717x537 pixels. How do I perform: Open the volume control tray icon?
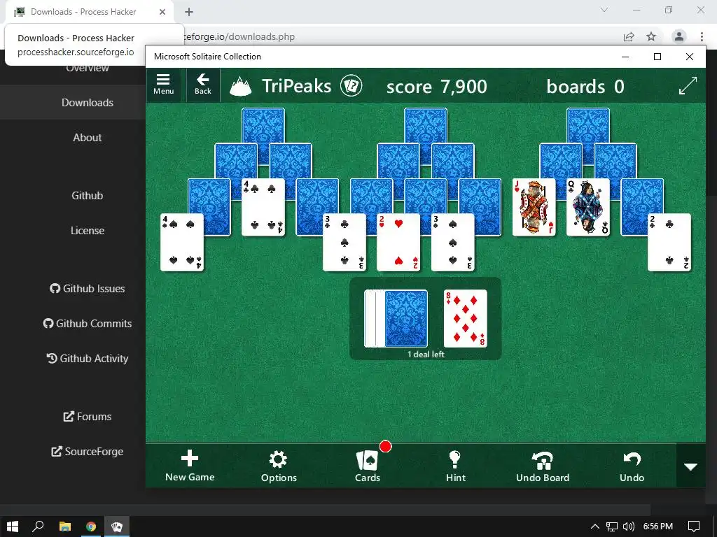pyautogui.click(x=629, y=527)
